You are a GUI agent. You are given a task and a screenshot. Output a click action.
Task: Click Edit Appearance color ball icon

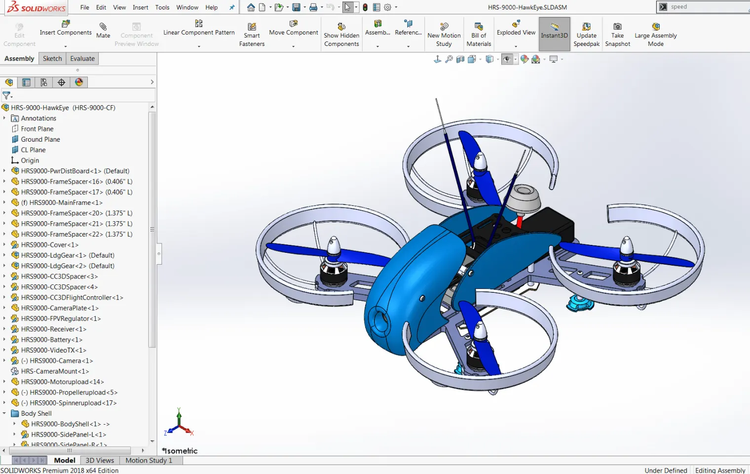coord(525,59)
